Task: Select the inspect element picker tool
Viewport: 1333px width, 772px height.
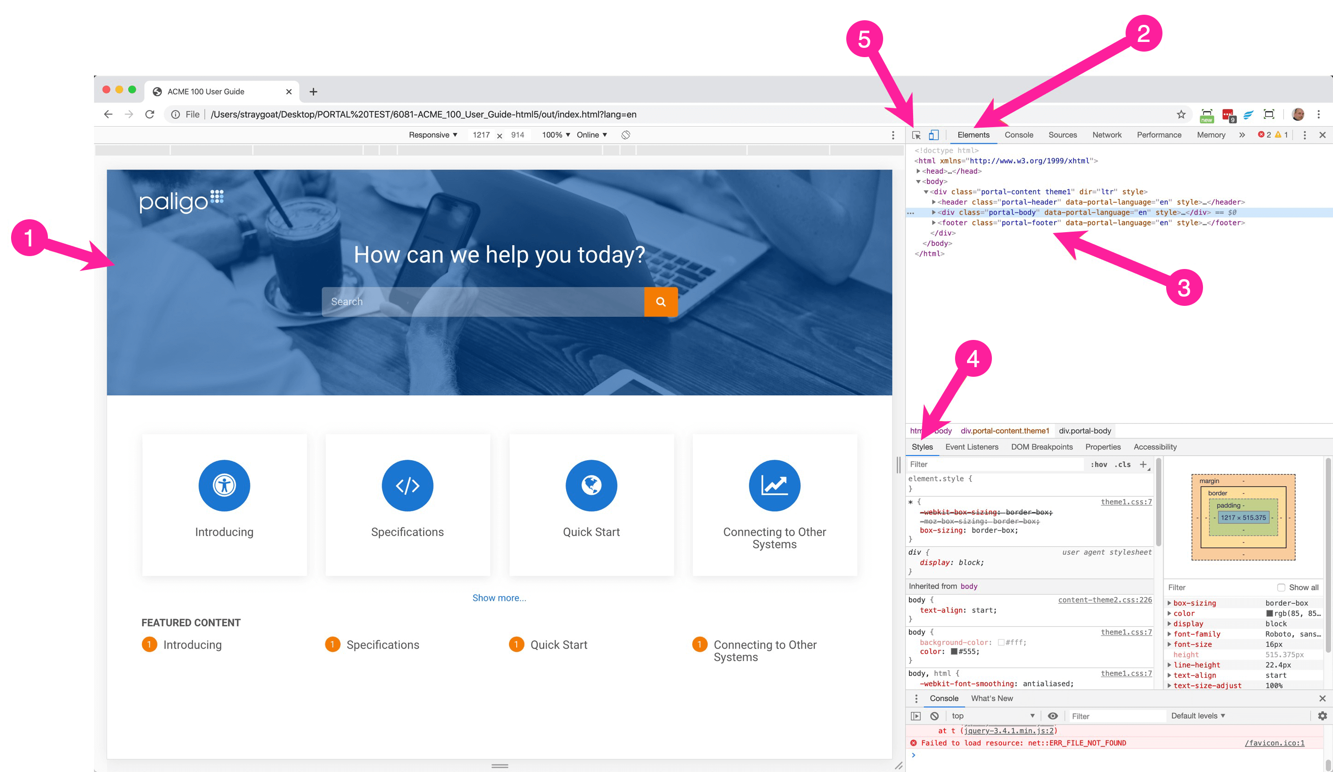Action: tap(917, 135)
